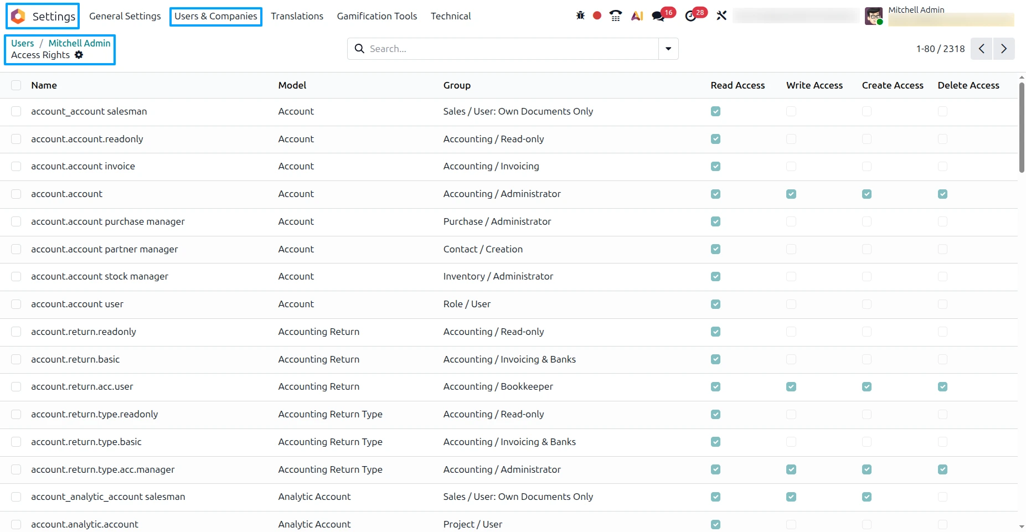
Task: Click the vertical scrollbar of the list
Action: tap(1022, 127)
